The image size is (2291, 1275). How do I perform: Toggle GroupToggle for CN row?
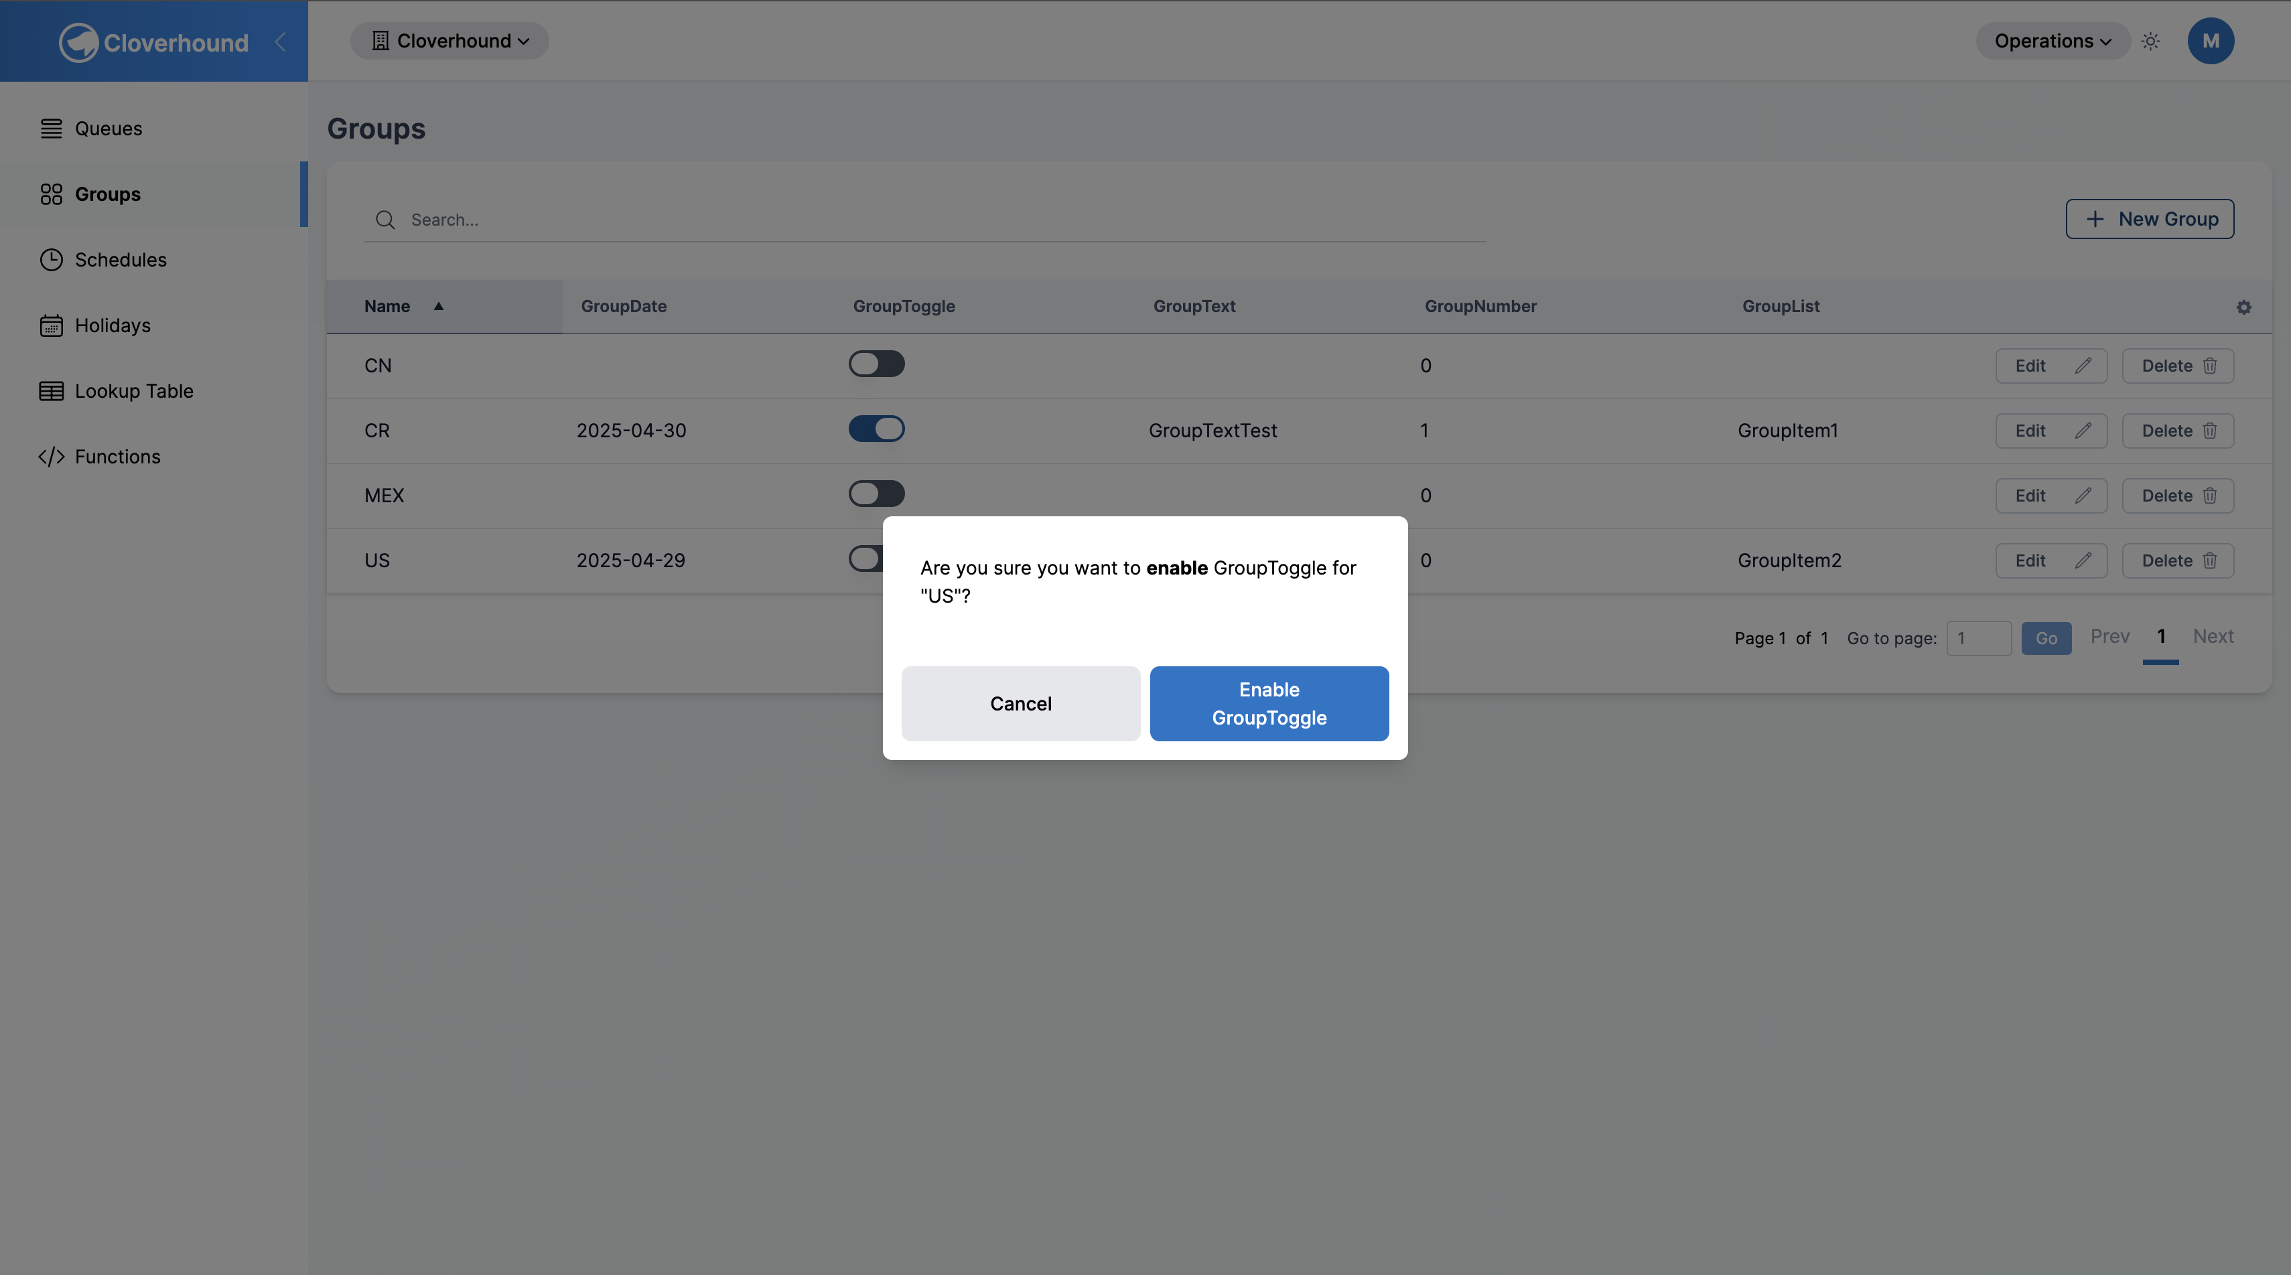pyautogui.click(x=876, y=364)
